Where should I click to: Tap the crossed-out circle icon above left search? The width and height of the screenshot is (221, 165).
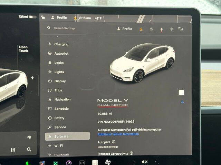tap(29, 137)
